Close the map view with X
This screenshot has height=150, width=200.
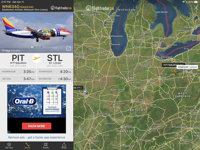point(196,8)
